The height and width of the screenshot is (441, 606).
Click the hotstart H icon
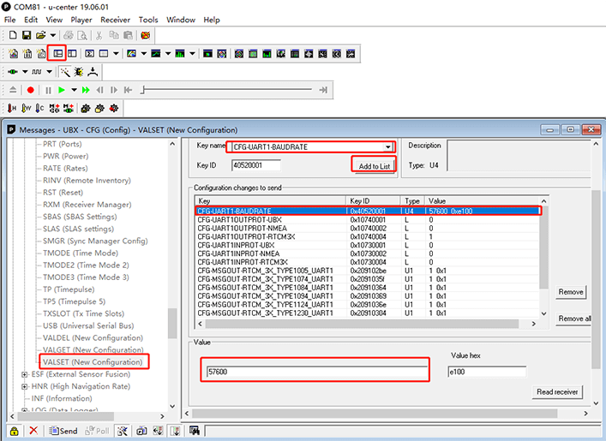pyautogui.click(x=12, y=109)
